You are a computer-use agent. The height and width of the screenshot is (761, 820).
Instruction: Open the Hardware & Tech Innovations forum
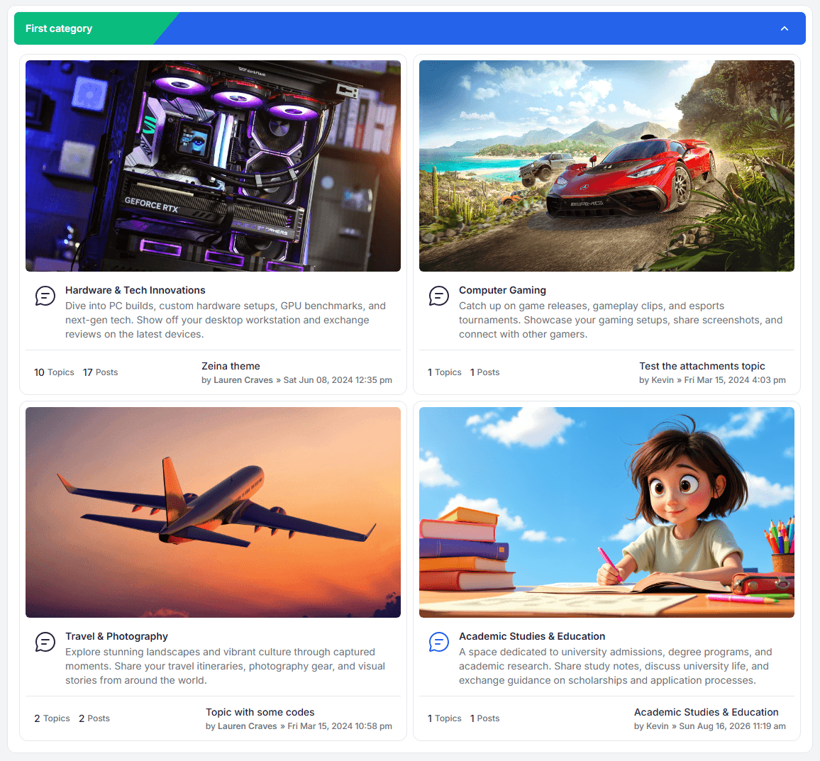pos(135,290)
